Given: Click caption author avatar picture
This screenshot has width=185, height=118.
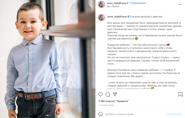Looking at the screenshot, I should 101,18.
